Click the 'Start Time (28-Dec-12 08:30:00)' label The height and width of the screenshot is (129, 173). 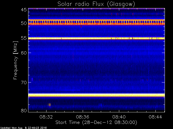pyautogui.click(x=96, y=122)
